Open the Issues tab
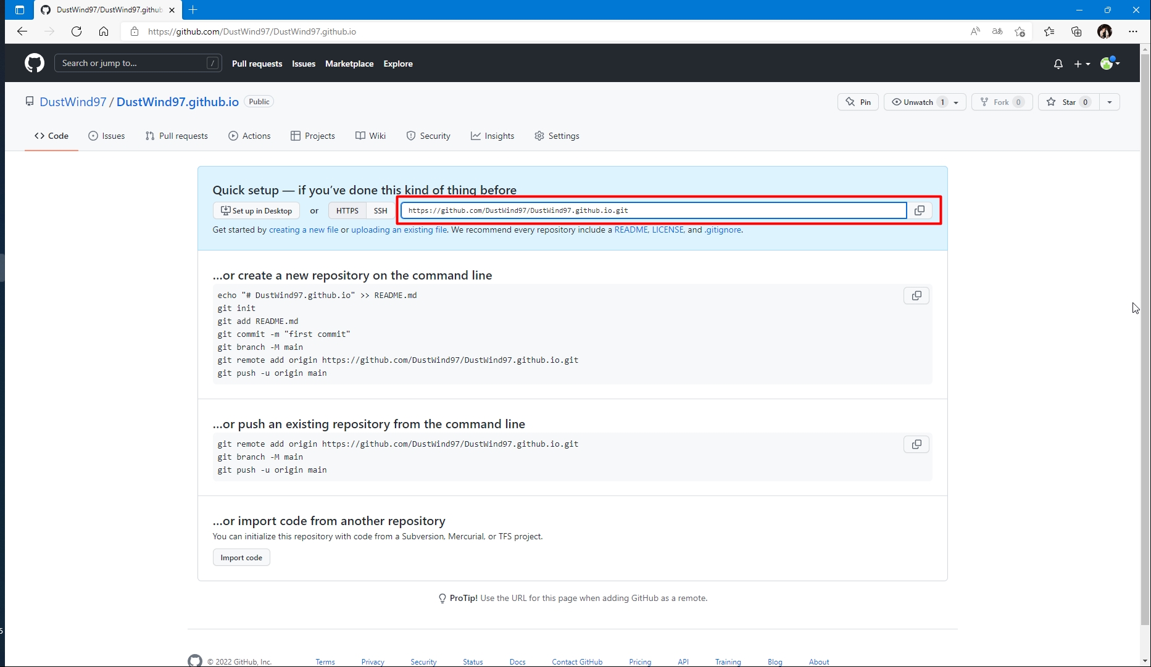 click(x=107, y=136)
